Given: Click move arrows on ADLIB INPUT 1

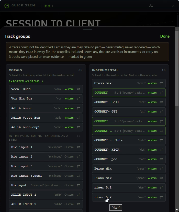Looking at the screenshot, I should point(79,195).
